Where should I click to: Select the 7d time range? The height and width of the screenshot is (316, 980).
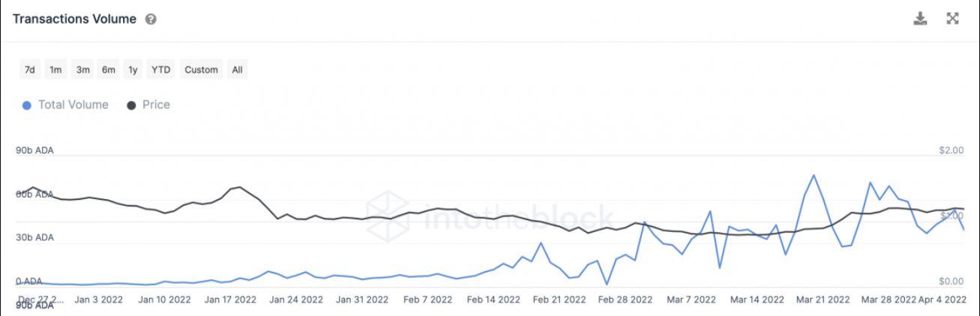point(30,70)
